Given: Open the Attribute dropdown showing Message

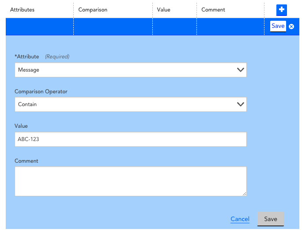Looking at the screenshot, I should (131, 70).
